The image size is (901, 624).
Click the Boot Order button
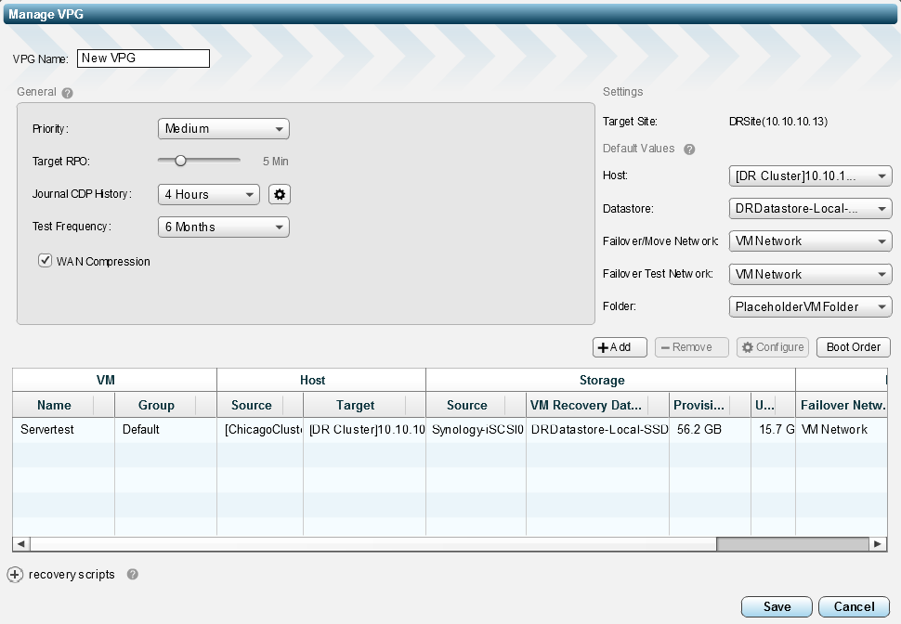click(853, 347)
